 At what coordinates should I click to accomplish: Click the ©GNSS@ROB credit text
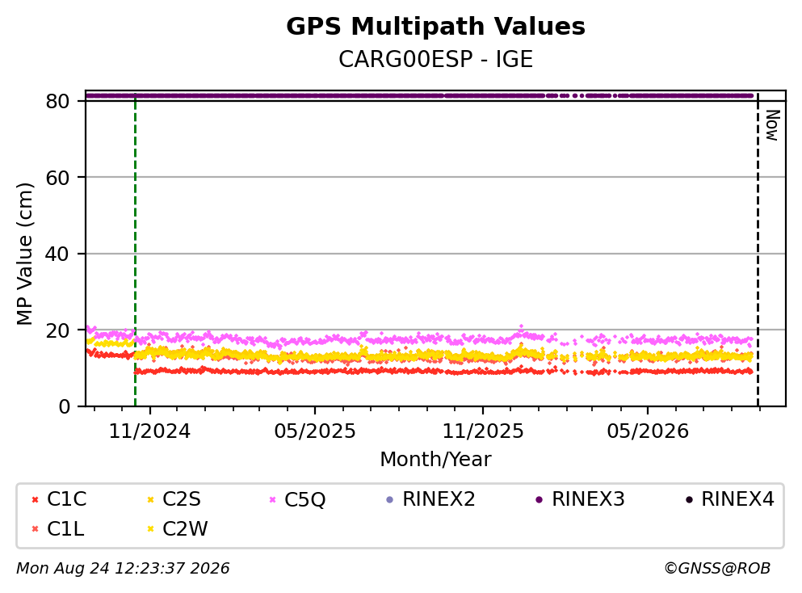[717, 569]
